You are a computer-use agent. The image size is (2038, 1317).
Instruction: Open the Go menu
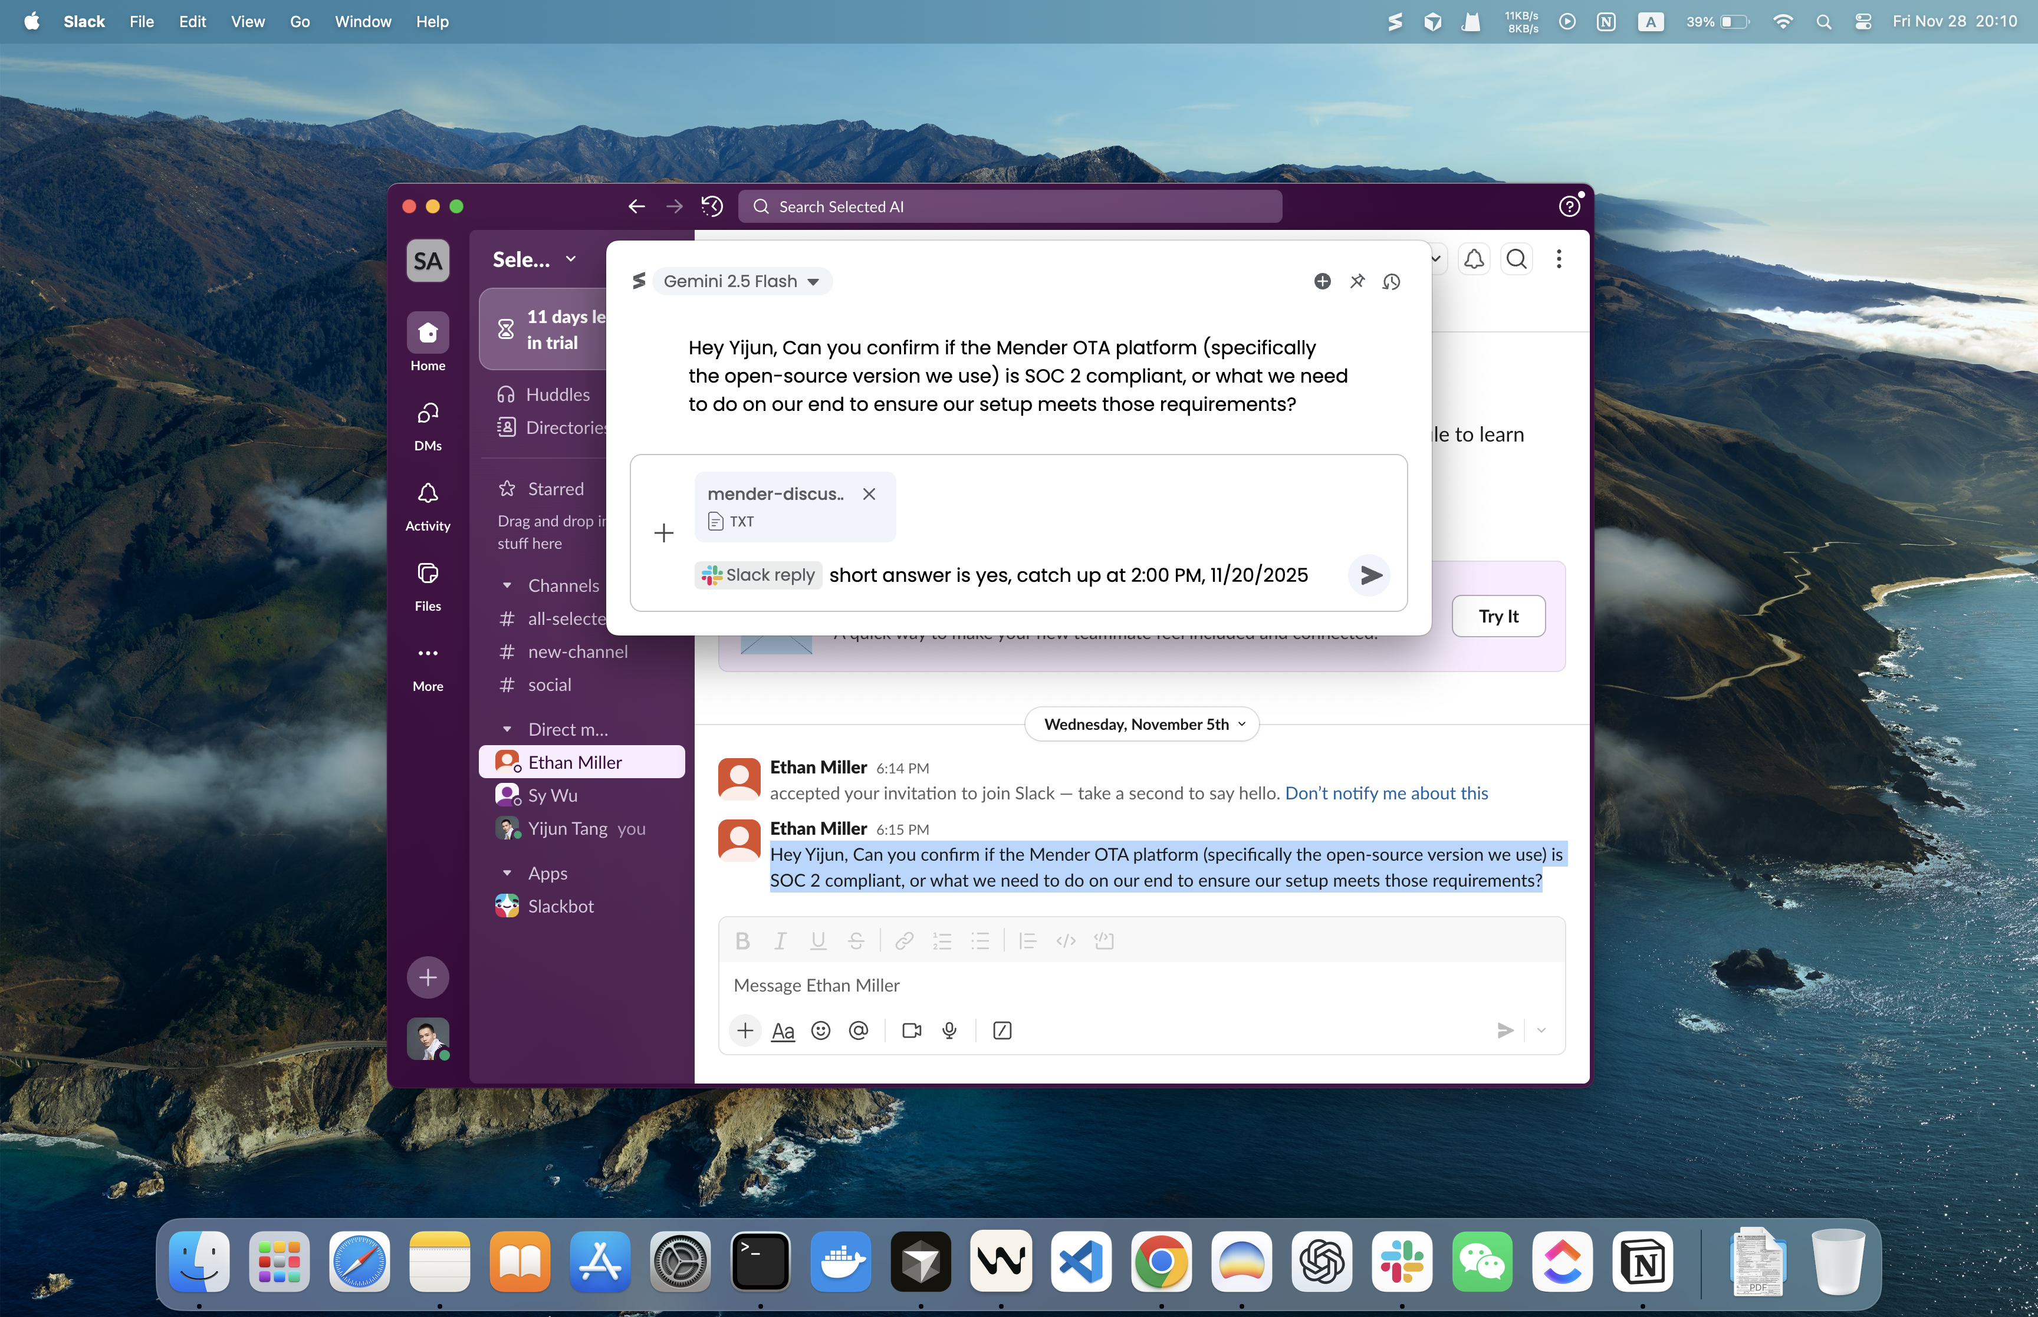pyautogui.click(x=300, y=21)
